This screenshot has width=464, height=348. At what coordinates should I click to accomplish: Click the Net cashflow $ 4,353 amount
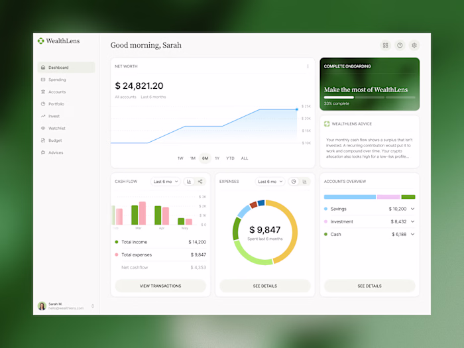tap(198, 268)
